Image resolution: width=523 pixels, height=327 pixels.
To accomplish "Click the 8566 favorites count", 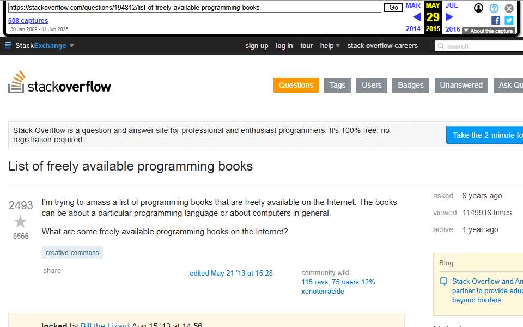I will click(21, 236).
